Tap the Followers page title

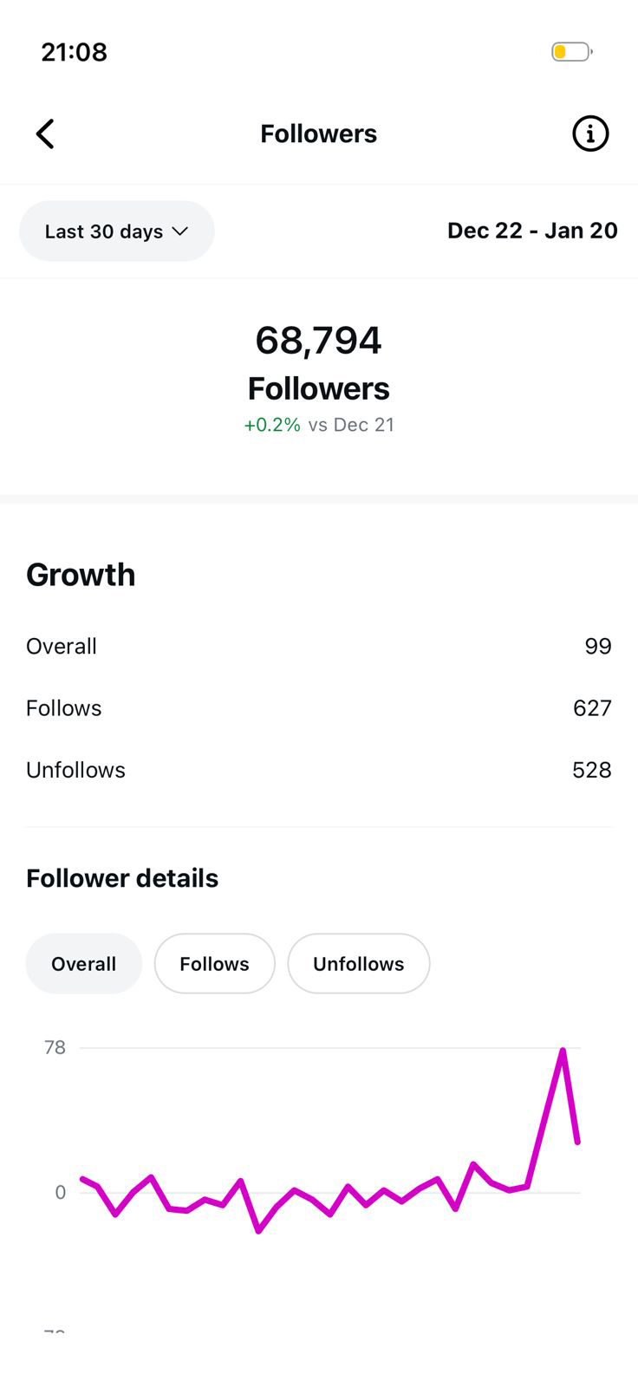tap(318, 134)
